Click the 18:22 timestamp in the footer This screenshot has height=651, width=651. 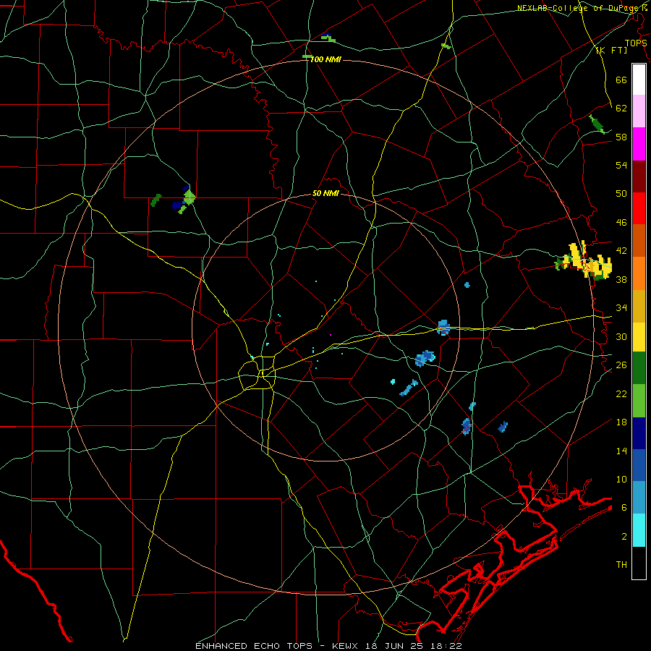point(447,646)
